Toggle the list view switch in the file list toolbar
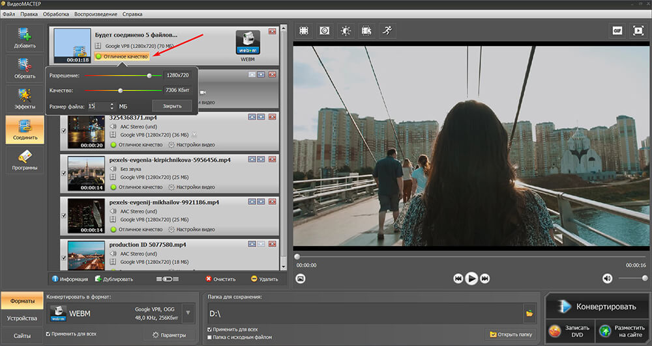Image resolution: width=652 pixels, height=346 pixels. 168,279
